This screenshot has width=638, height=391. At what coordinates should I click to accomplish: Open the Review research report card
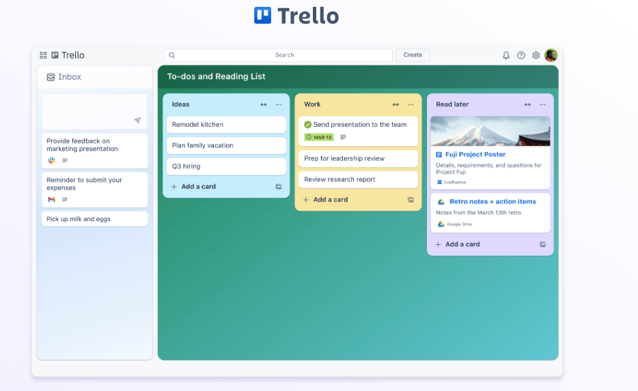(x=358, y=179)
